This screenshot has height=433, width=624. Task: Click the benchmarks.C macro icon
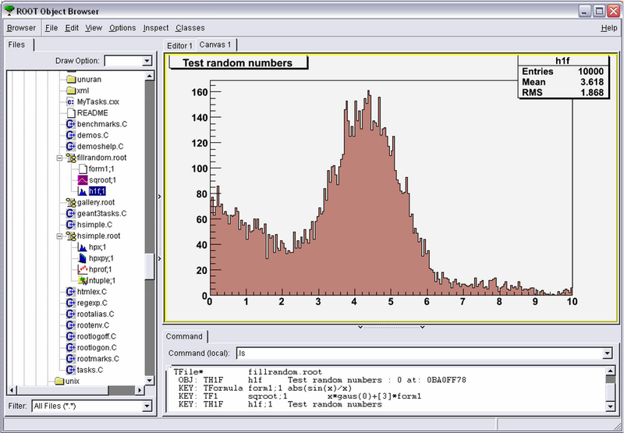coord(70,124)
